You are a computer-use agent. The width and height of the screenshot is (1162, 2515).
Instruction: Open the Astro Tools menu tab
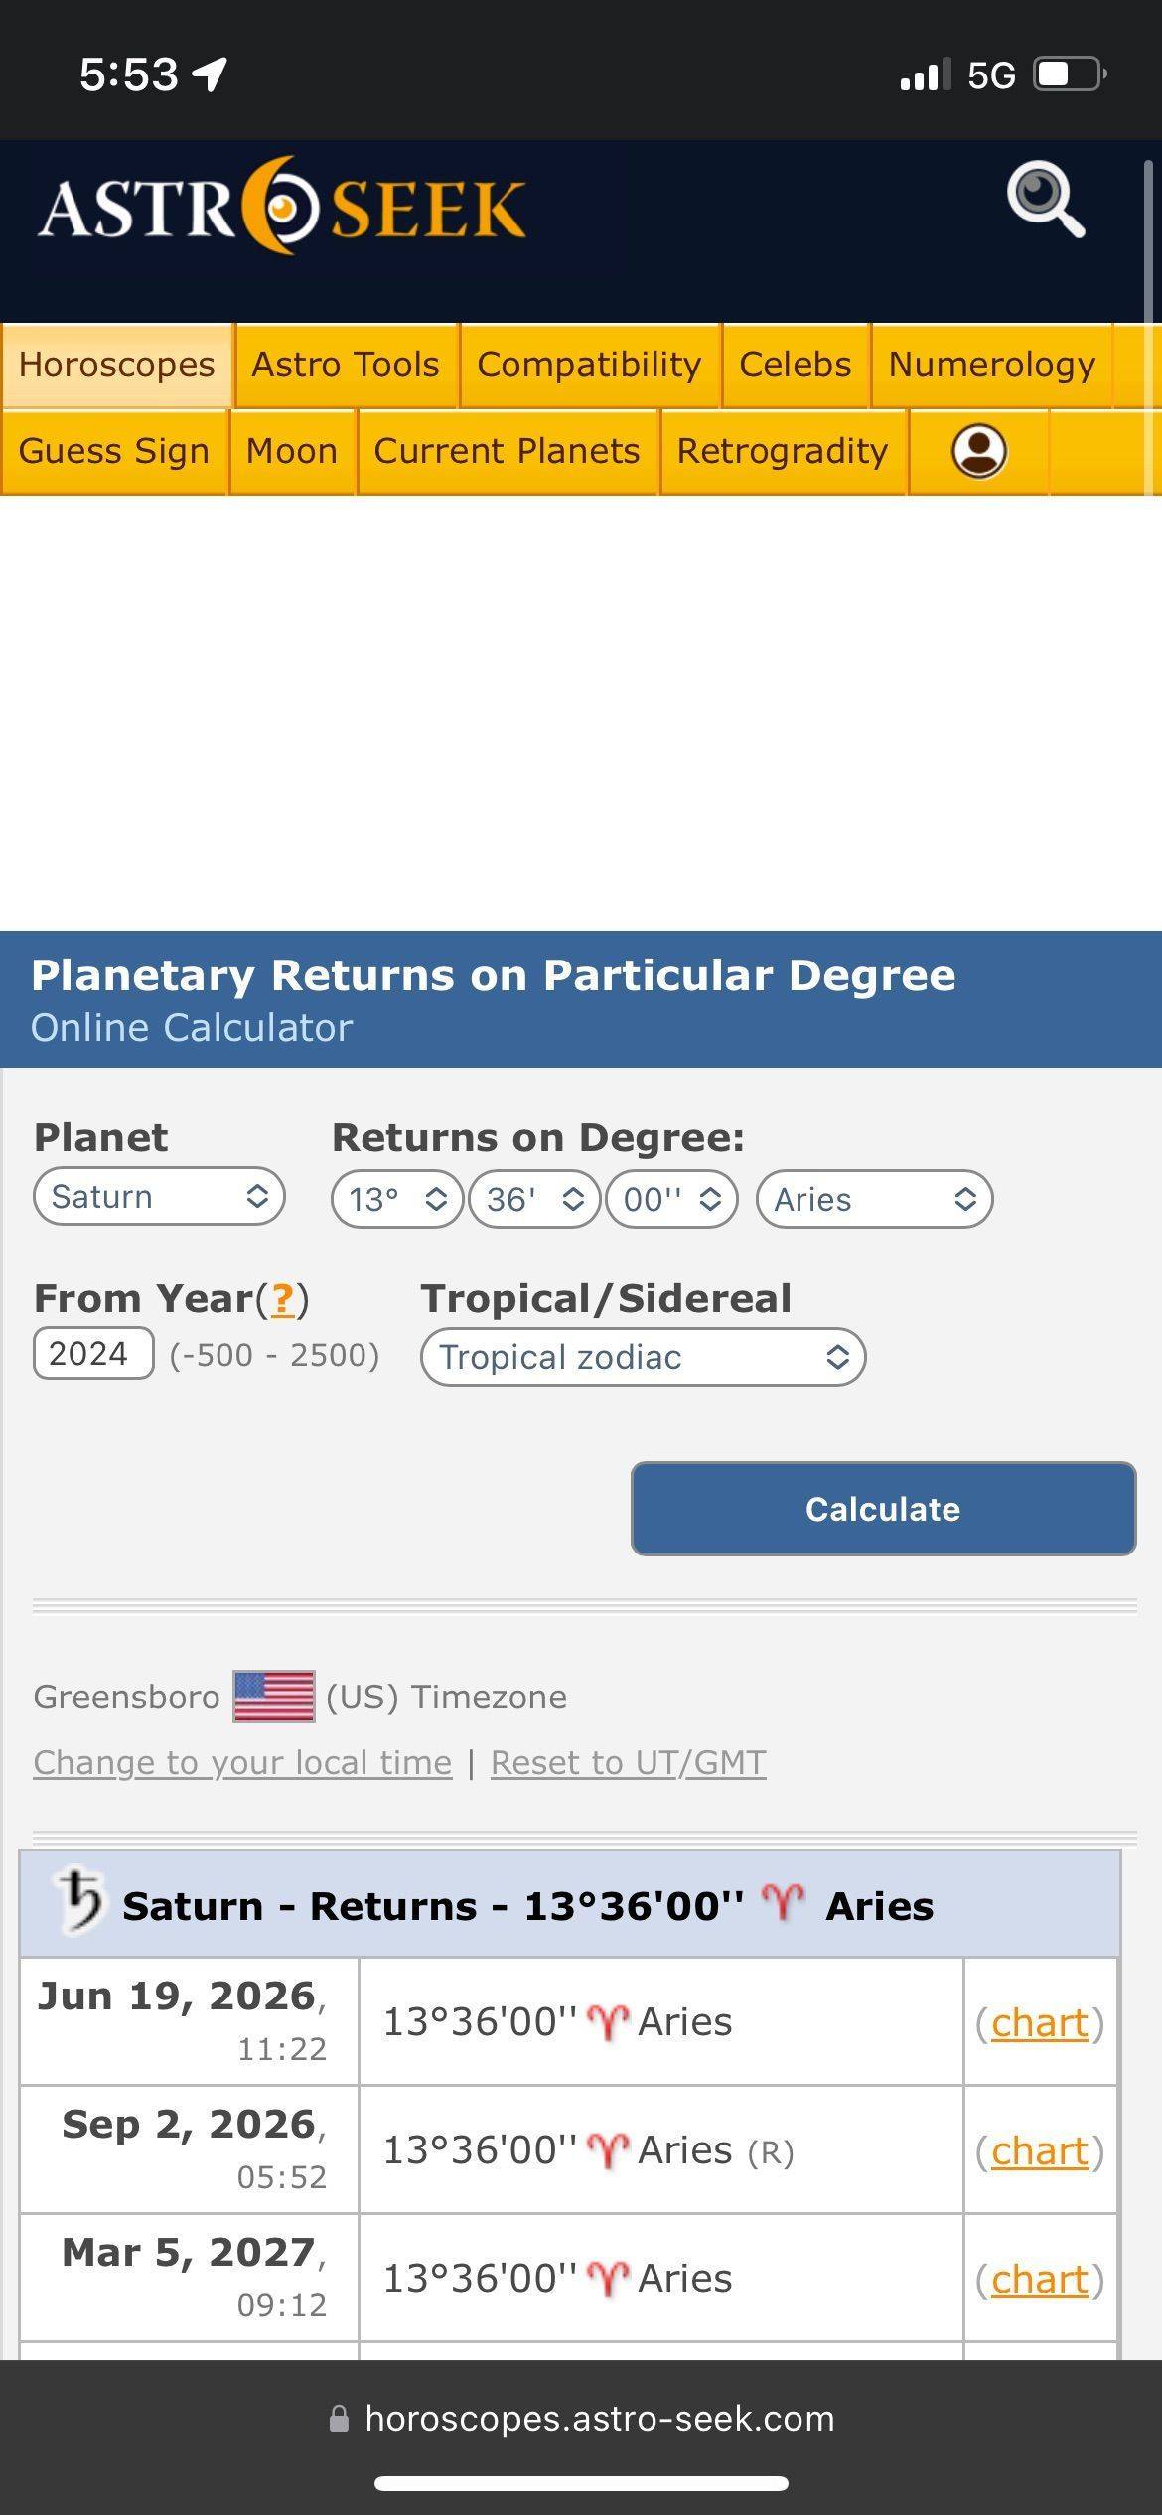tap(346, 365)
